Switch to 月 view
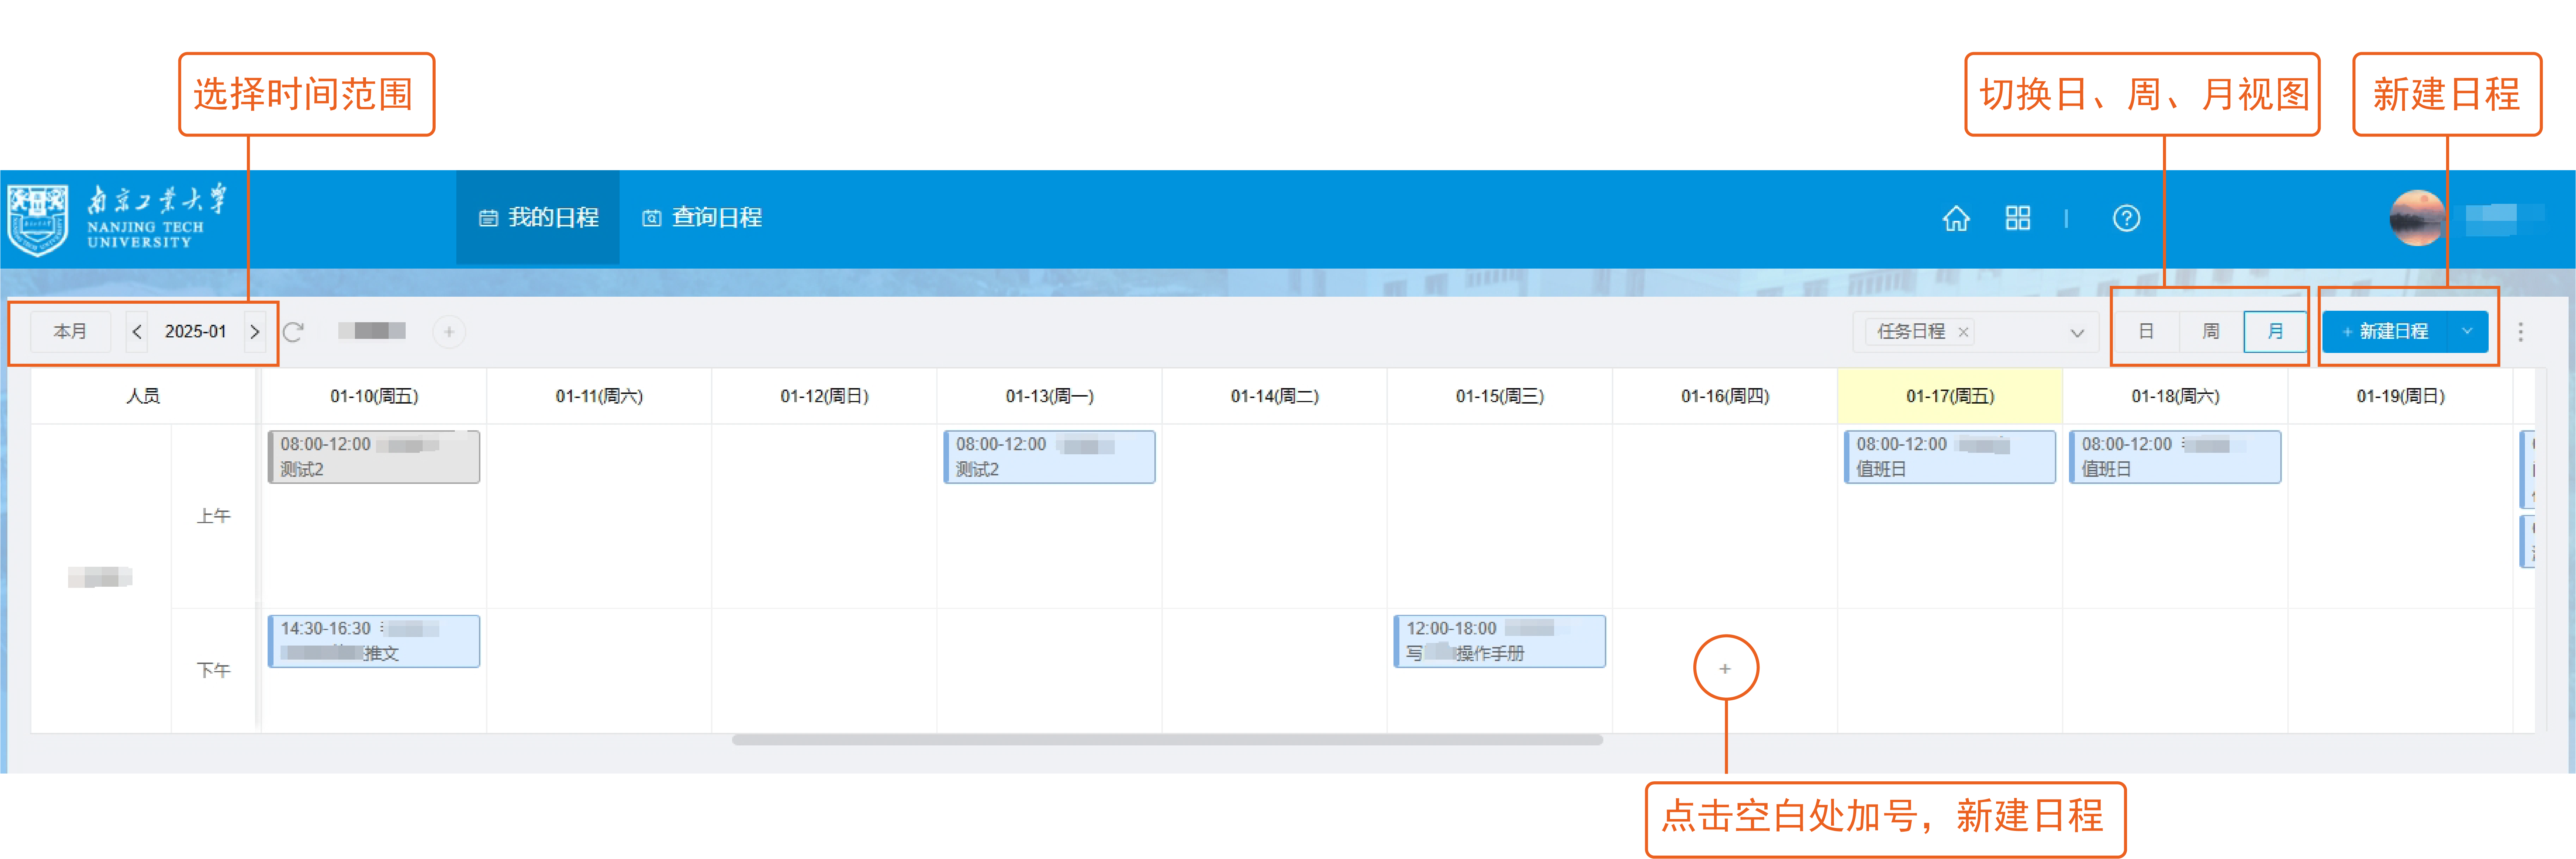The width and height of the screenshot is (2576, 859). pos(2275,331)
